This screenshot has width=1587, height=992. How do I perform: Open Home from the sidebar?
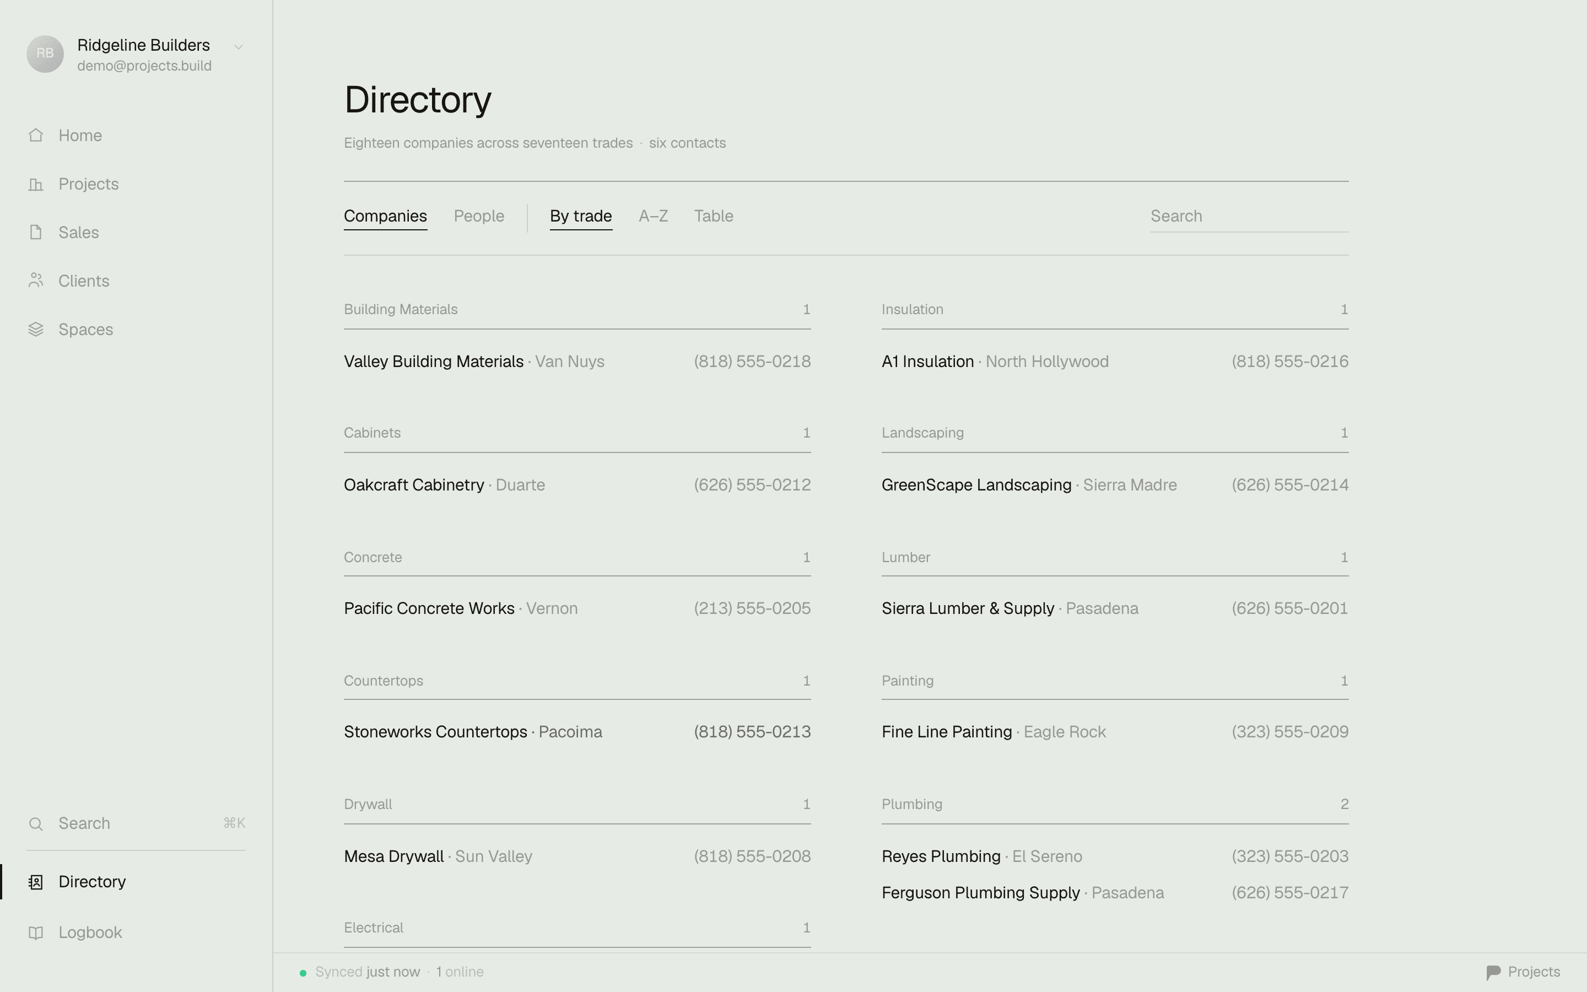point(80,135)
